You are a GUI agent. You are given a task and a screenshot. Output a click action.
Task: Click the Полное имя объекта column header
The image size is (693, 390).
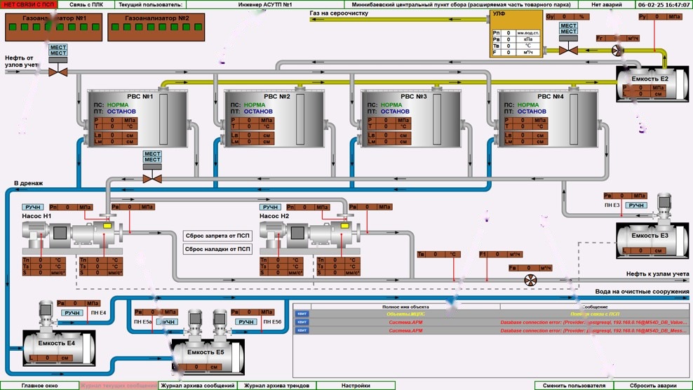[405, 307]
